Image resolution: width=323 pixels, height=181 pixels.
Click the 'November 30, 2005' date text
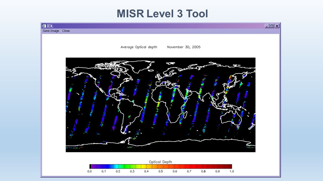tap(184, 47)
